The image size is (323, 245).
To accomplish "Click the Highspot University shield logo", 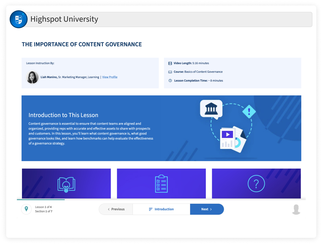I will click(x=18, y=19).
